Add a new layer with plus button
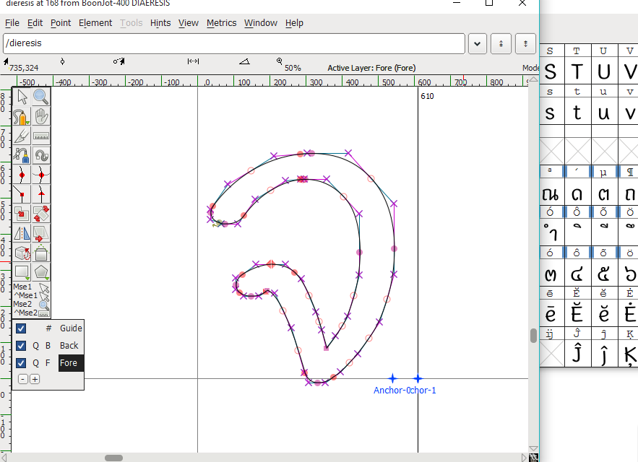 (35, 380)
